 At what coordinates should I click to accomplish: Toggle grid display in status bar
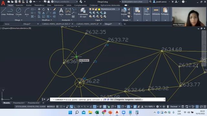58,107
